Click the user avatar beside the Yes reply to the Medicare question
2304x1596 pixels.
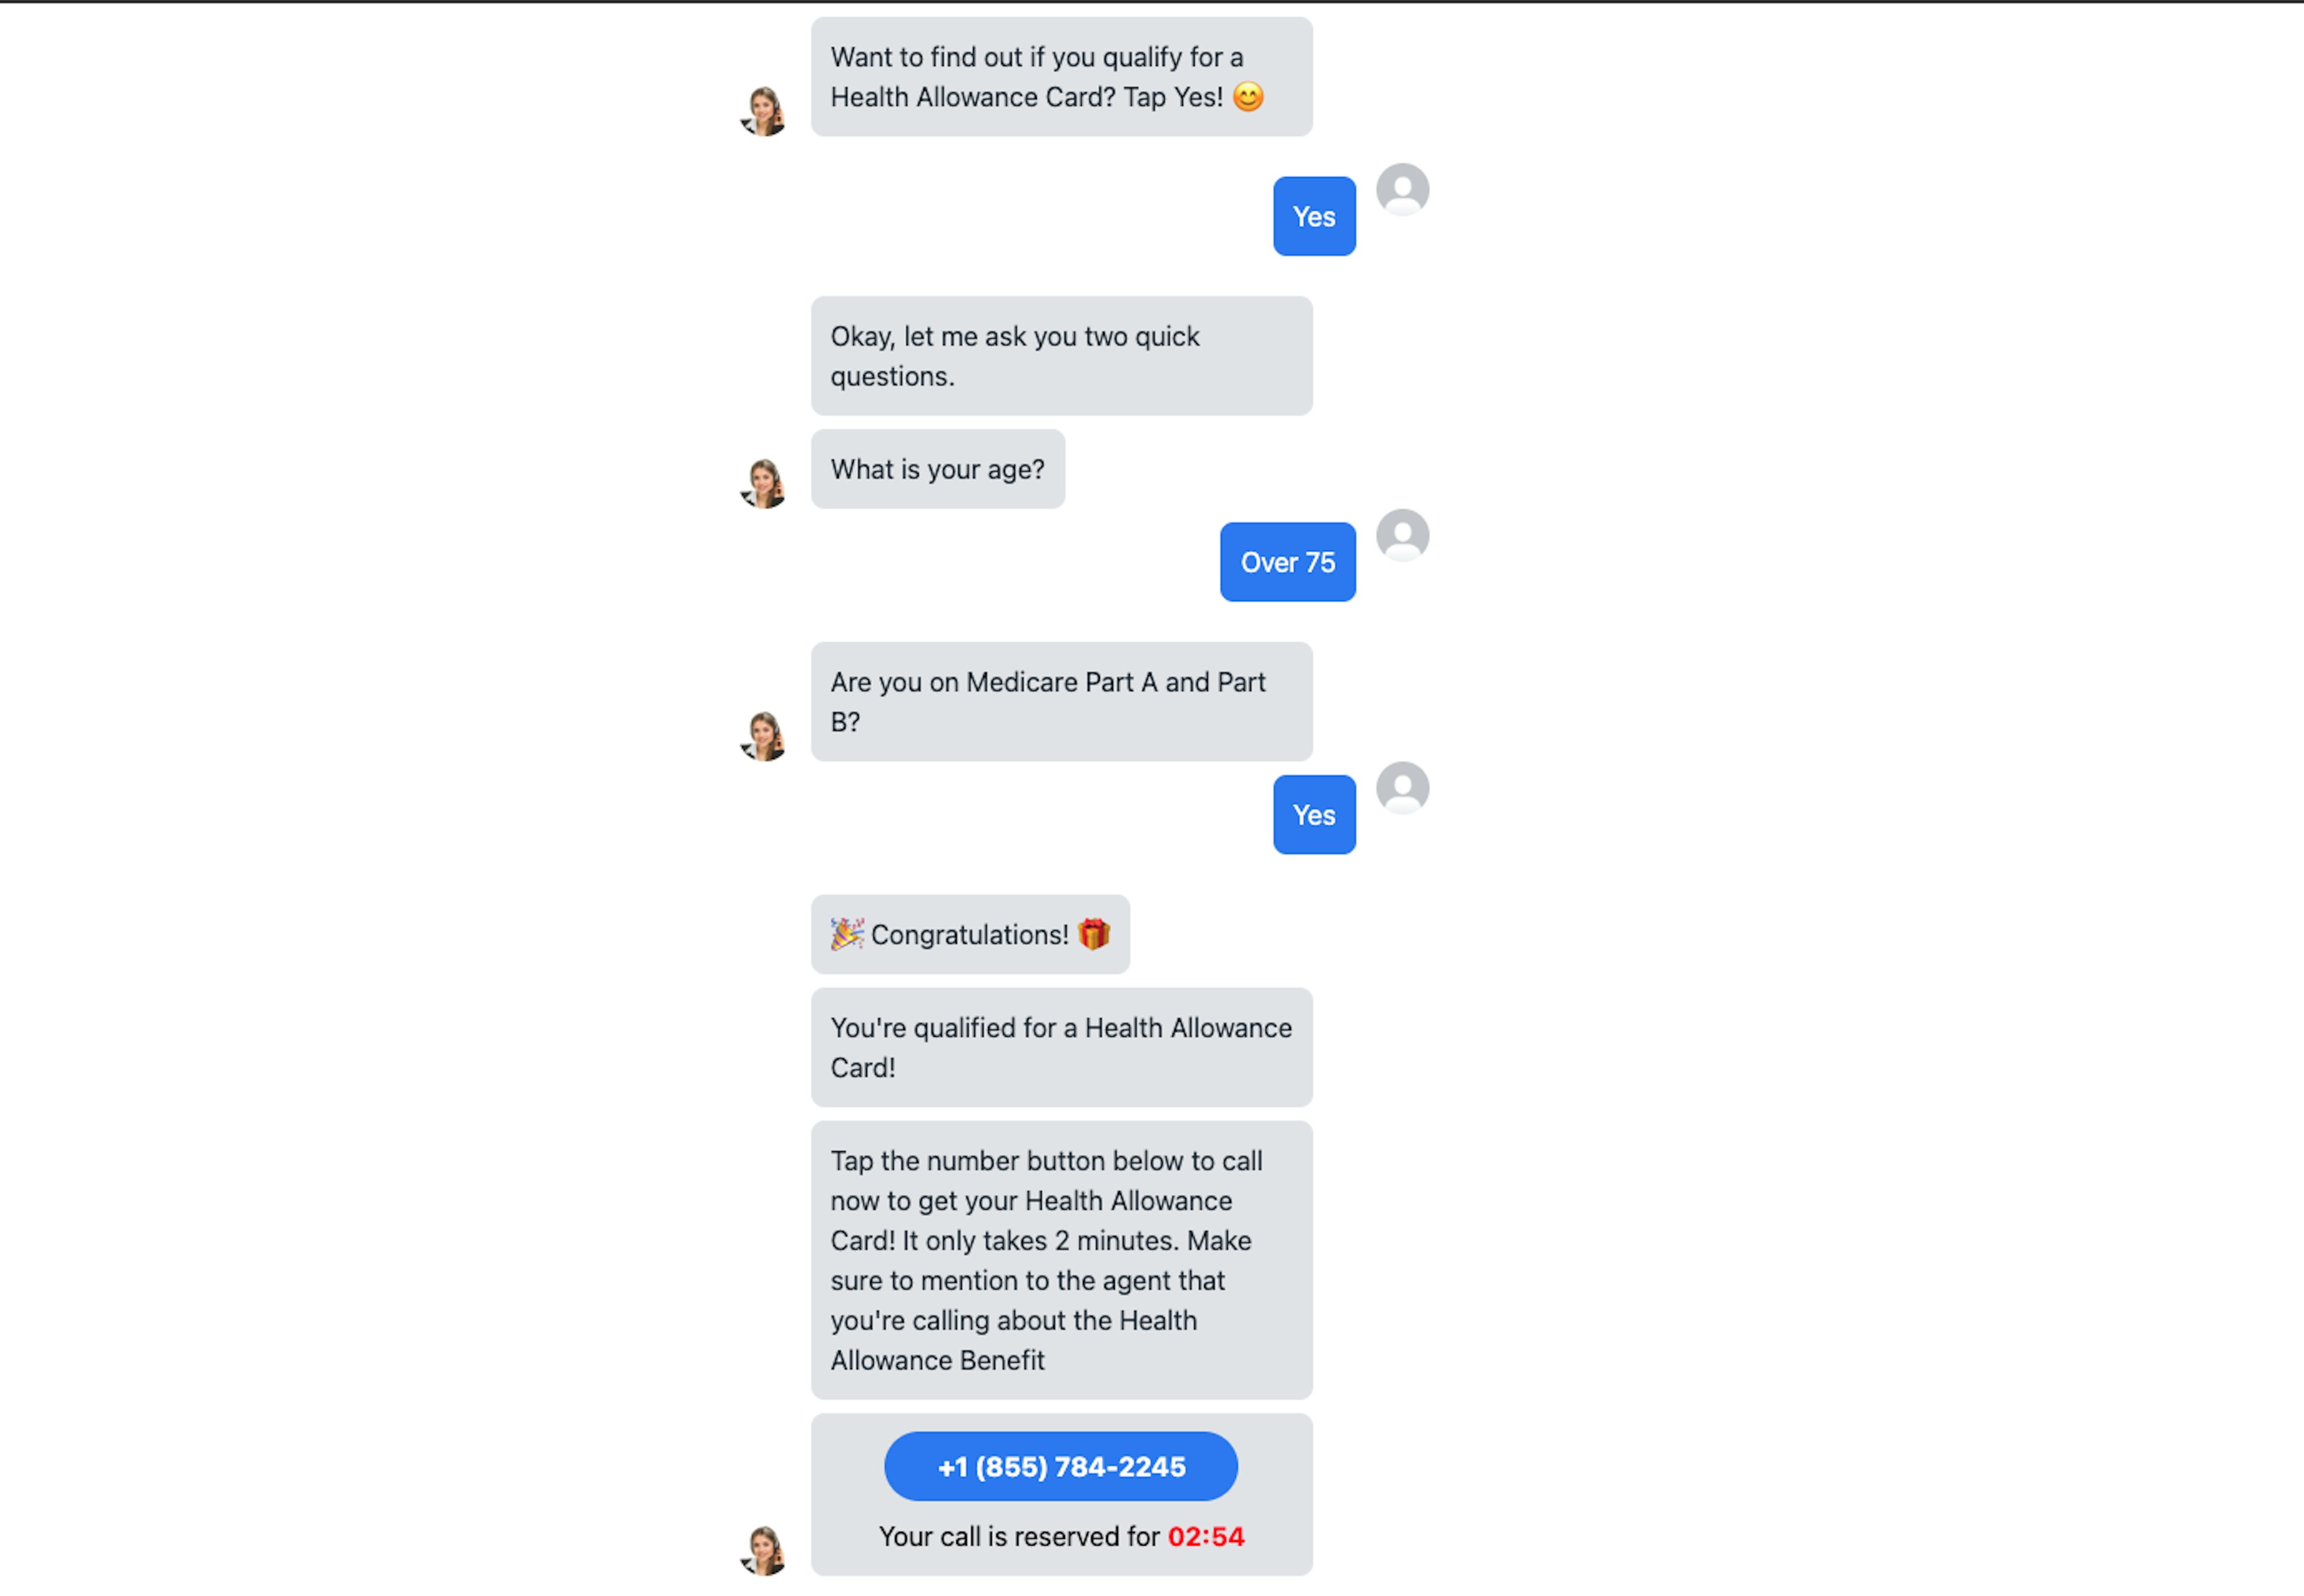point(1402,788)
